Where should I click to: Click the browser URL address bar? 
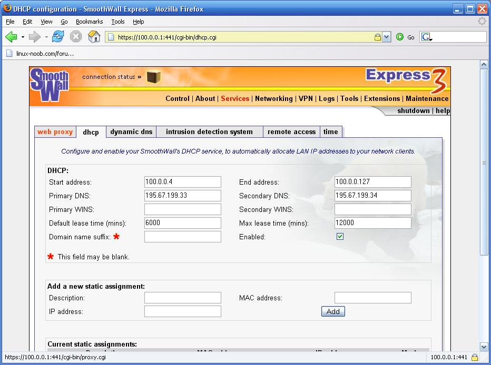(244, 37)
